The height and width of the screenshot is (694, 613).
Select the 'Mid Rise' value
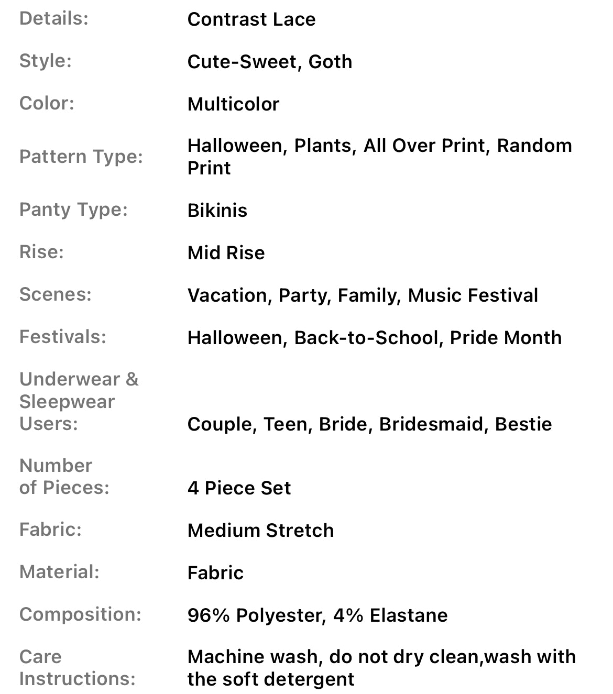[226, 253]
